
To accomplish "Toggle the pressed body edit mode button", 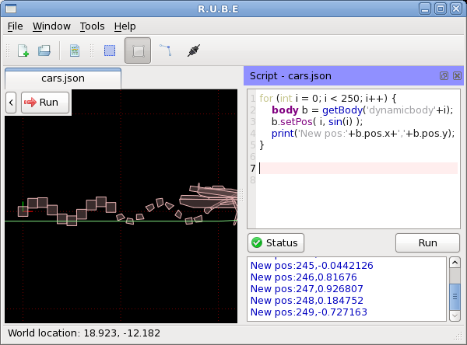I will click(138, 51).
